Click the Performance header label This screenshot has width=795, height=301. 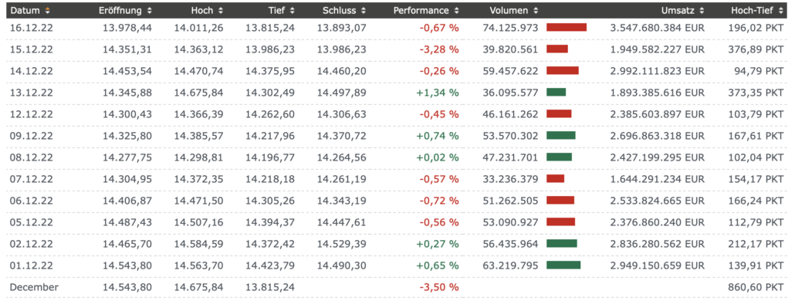coord(421,11)
